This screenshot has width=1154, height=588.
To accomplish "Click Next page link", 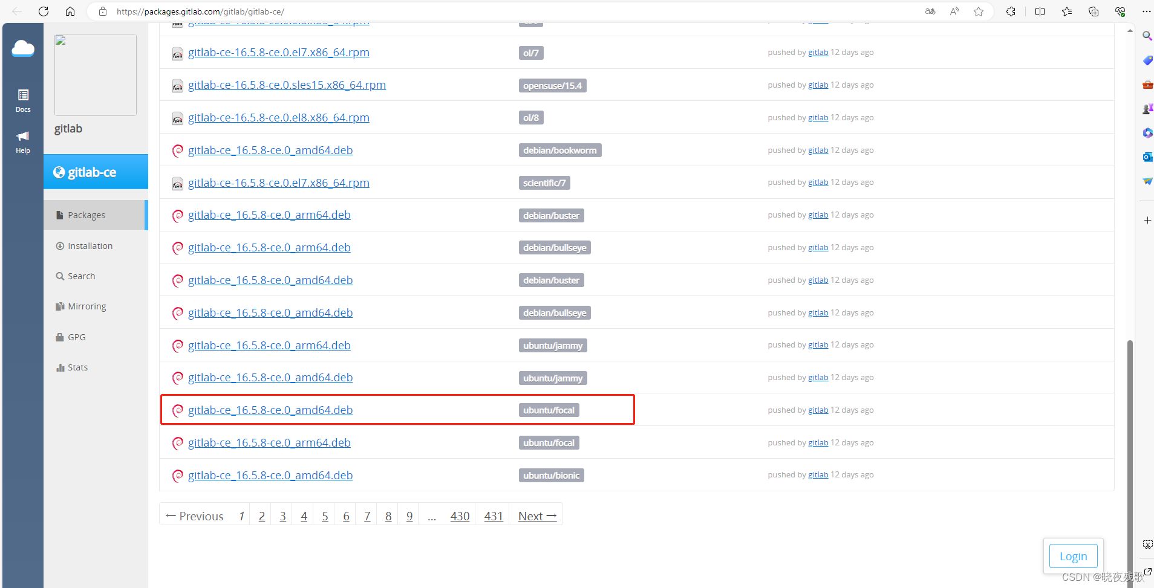I will [x=537, y=516].
